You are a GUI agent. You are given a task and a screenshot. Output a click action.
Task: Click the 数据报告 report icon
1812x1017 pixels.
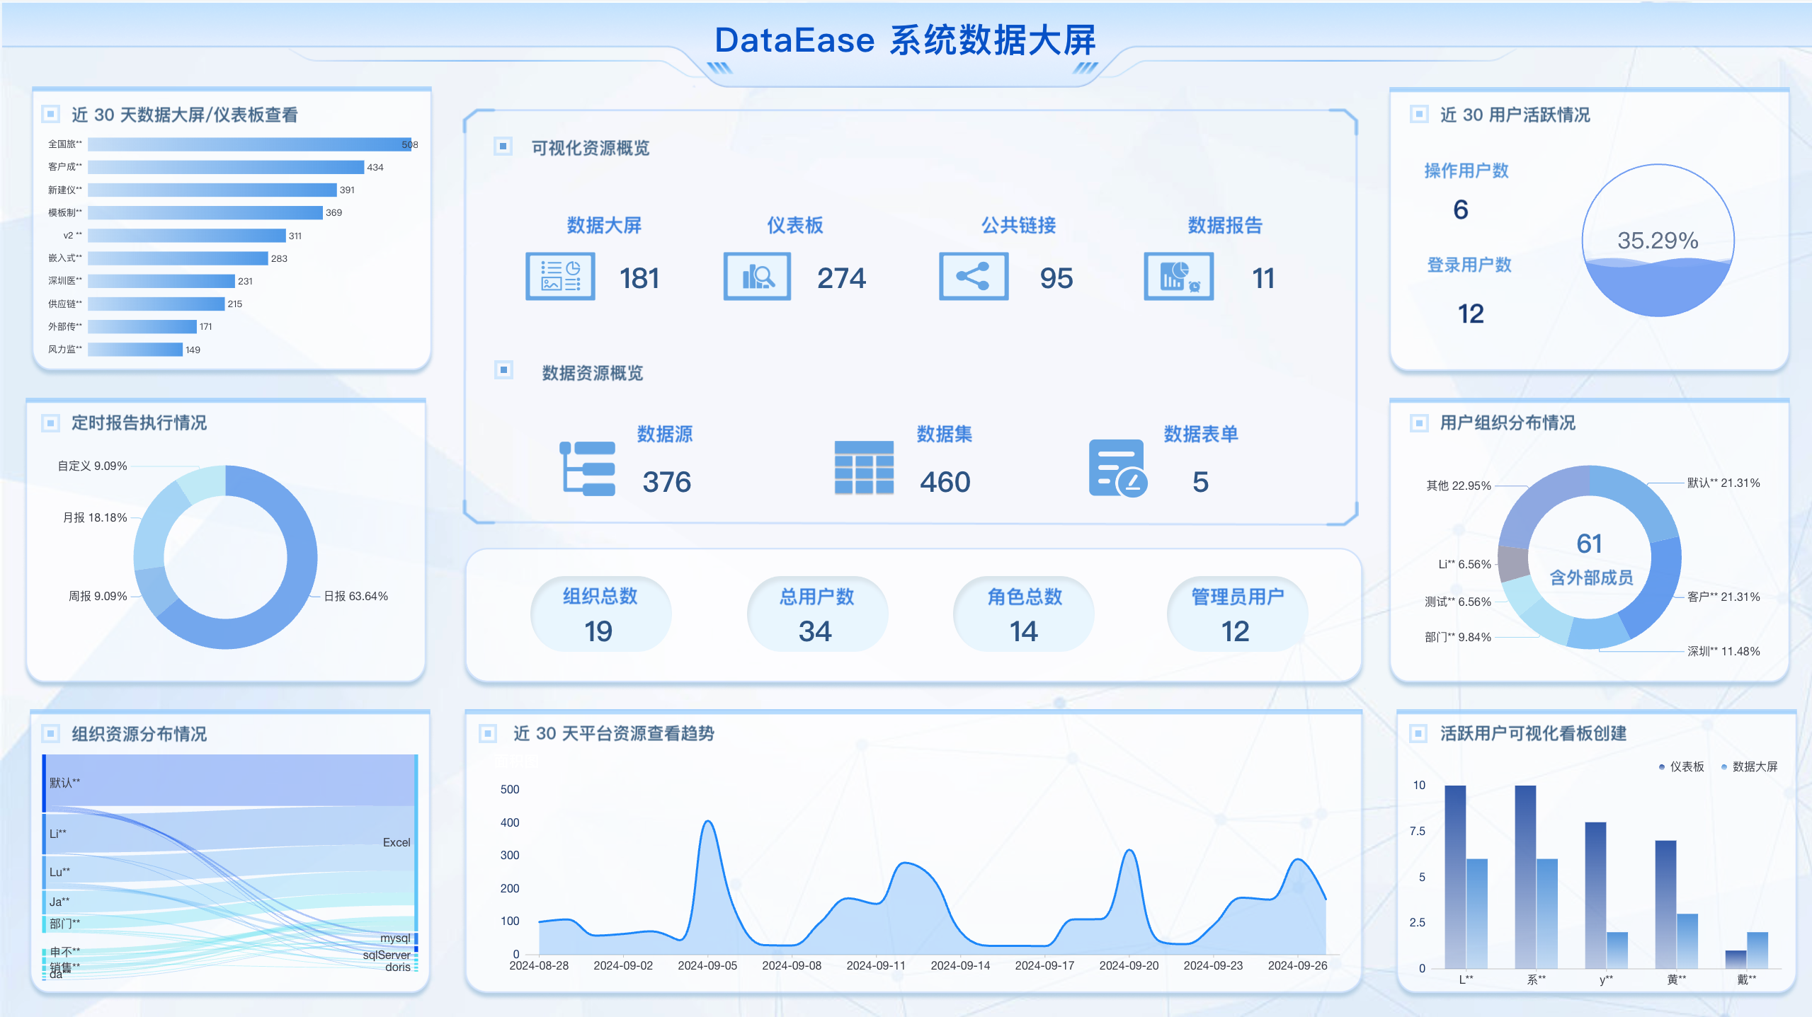point(1178,277)
